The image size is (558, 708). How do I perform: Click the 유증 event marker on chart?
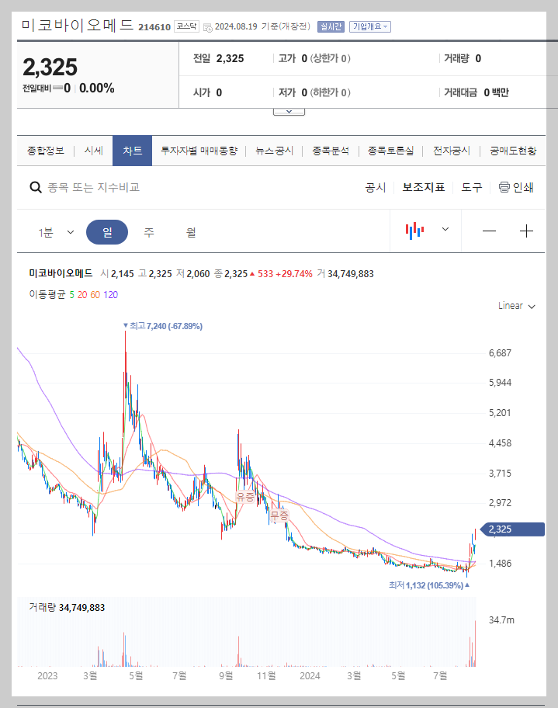pos(245,497)
